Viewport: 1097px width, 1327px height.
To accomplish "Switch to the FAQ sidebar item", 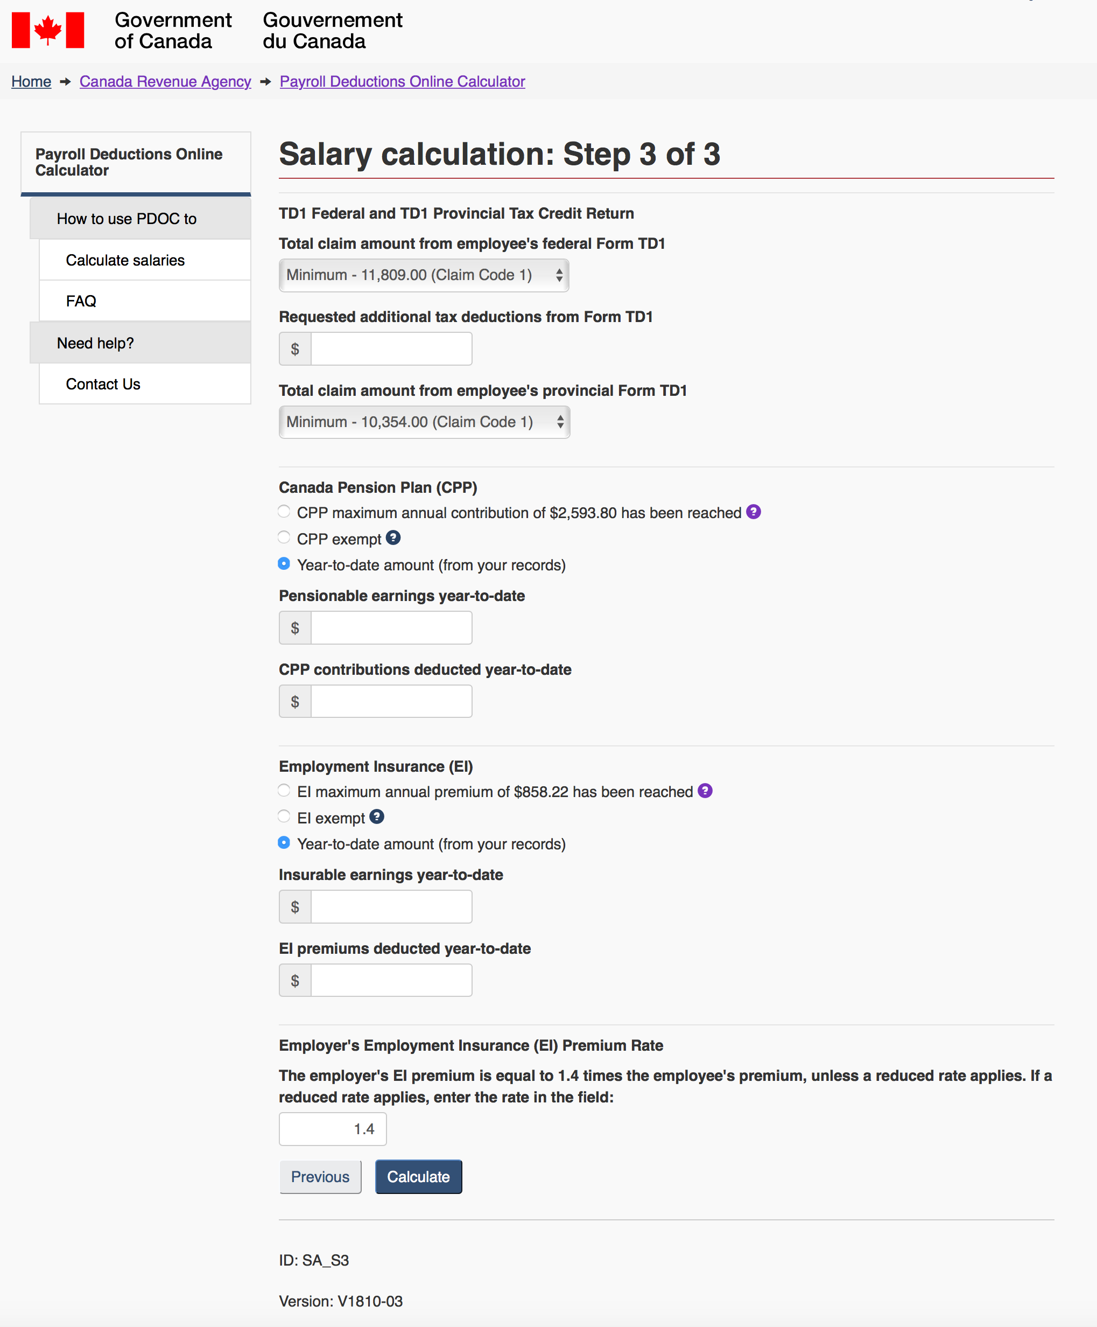I will [81, 300].
